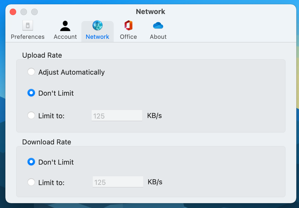Select the 'Network' tab text label
This screenshot has width=299, height=208.
click(x=98, y=37)
